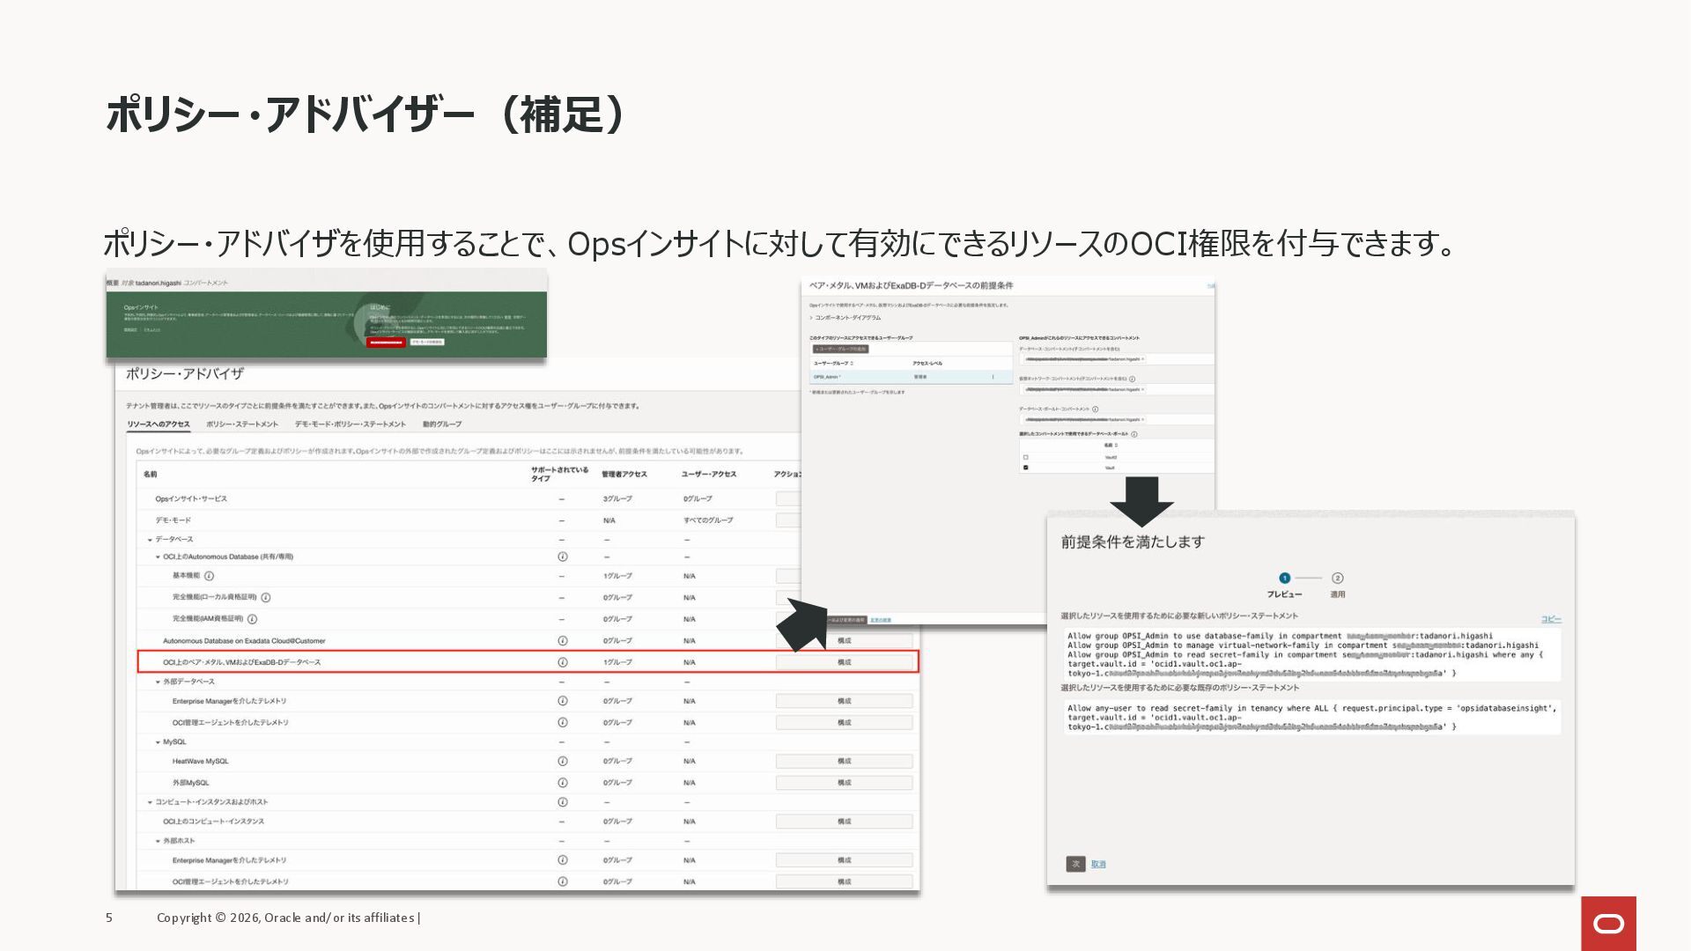
Task: Click the コピー link above policy statements
Action: [1550, 619]
